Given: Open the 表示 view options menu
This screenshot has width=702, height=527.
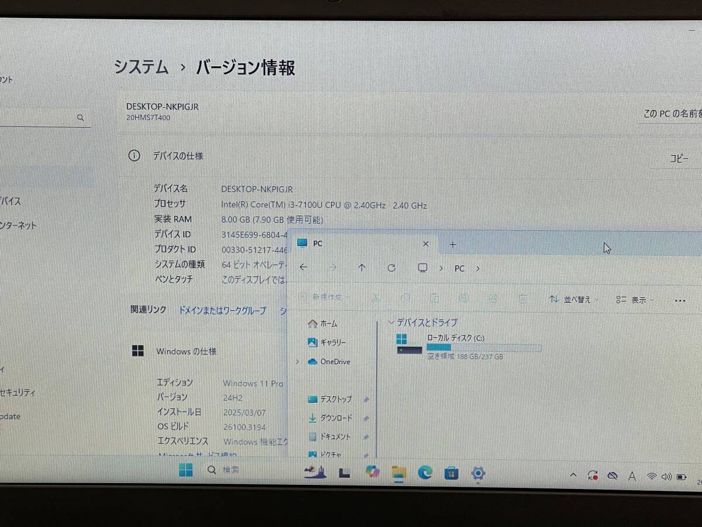Looking at the screenshot, I should [635, 300].
